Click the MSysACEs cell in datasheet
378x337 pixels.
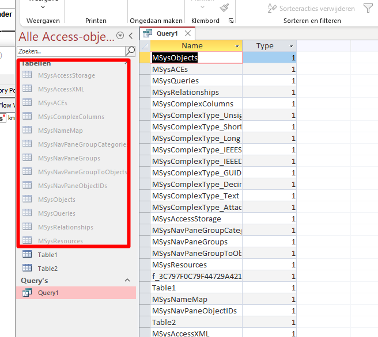click(x=196, y=69)
